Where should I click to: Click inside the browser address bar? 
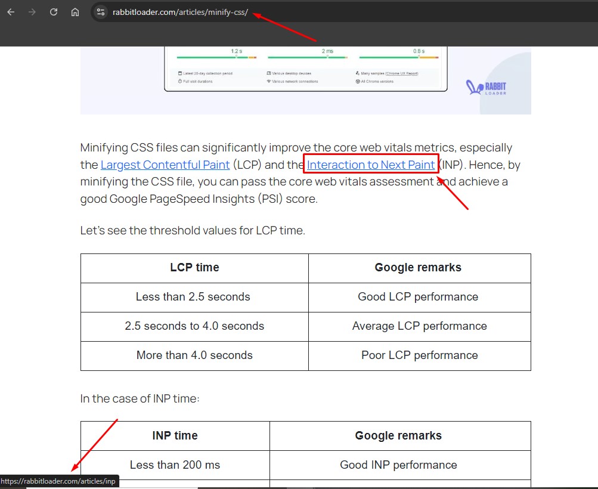(179, 11)
